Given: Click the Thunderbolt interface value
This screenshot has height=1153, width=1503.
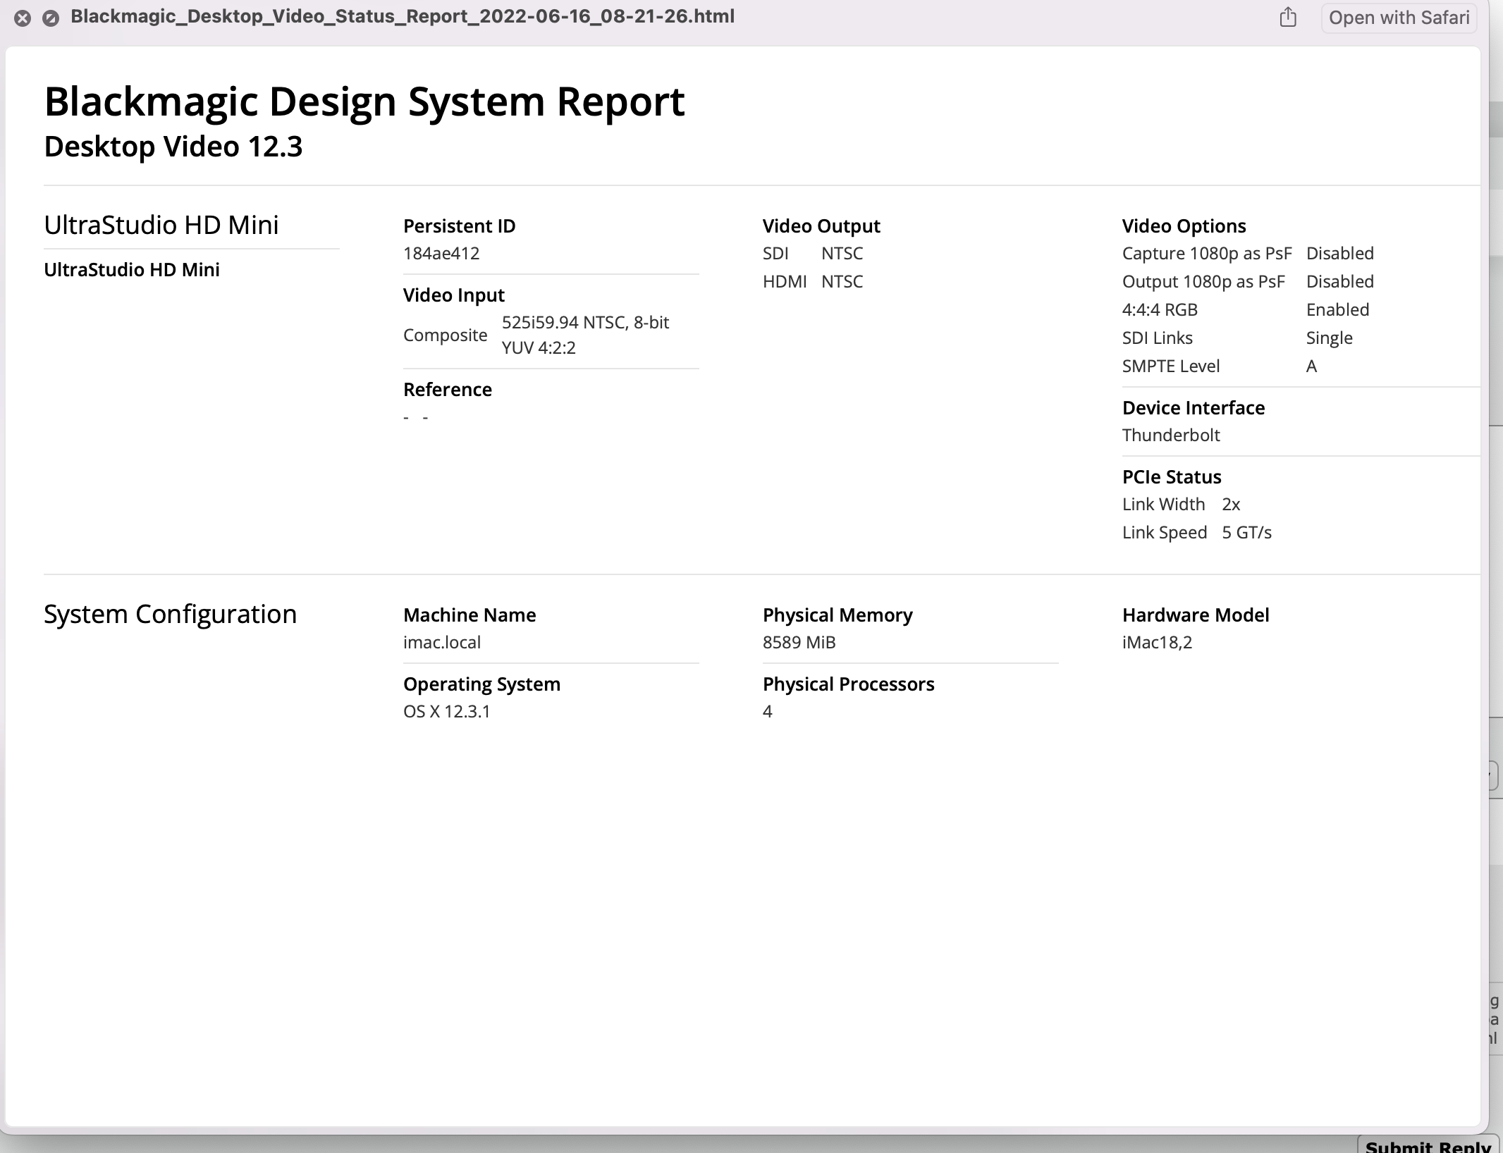Looking at the screenshot, I should tap(1171, 436).
